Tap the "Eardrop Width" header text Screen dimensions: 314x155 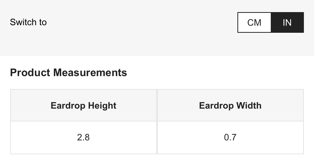click(230, 105)
